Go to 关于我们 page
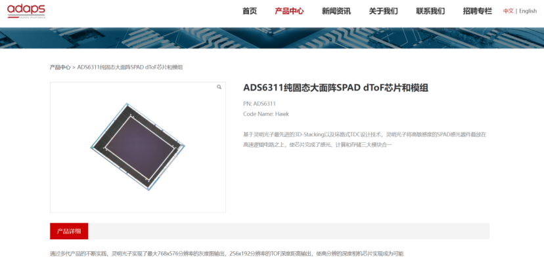This screenshot has height=261, width=544. (x=384, y=11)
